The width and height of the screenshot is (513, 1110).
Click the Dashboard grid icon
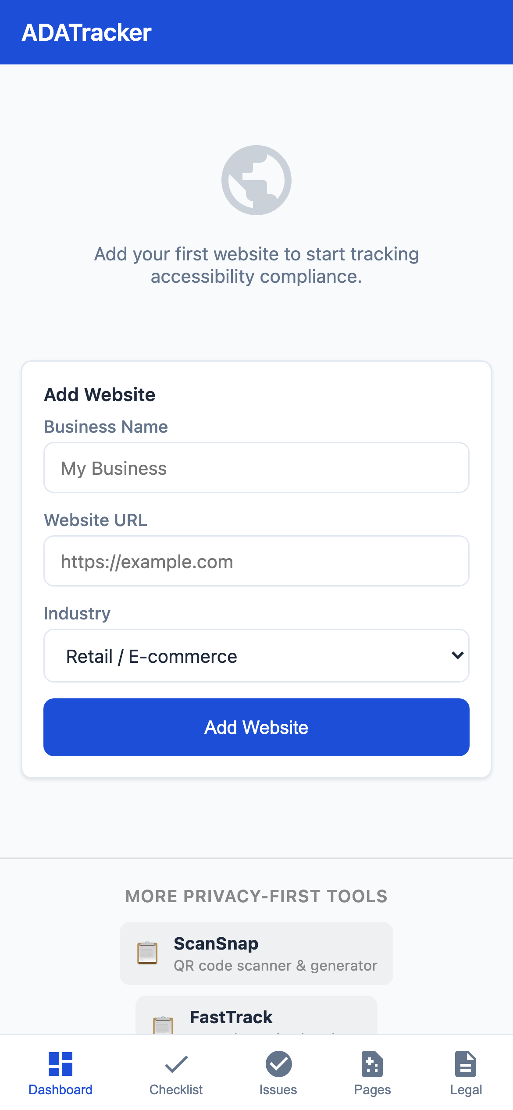pos(61,1064)
